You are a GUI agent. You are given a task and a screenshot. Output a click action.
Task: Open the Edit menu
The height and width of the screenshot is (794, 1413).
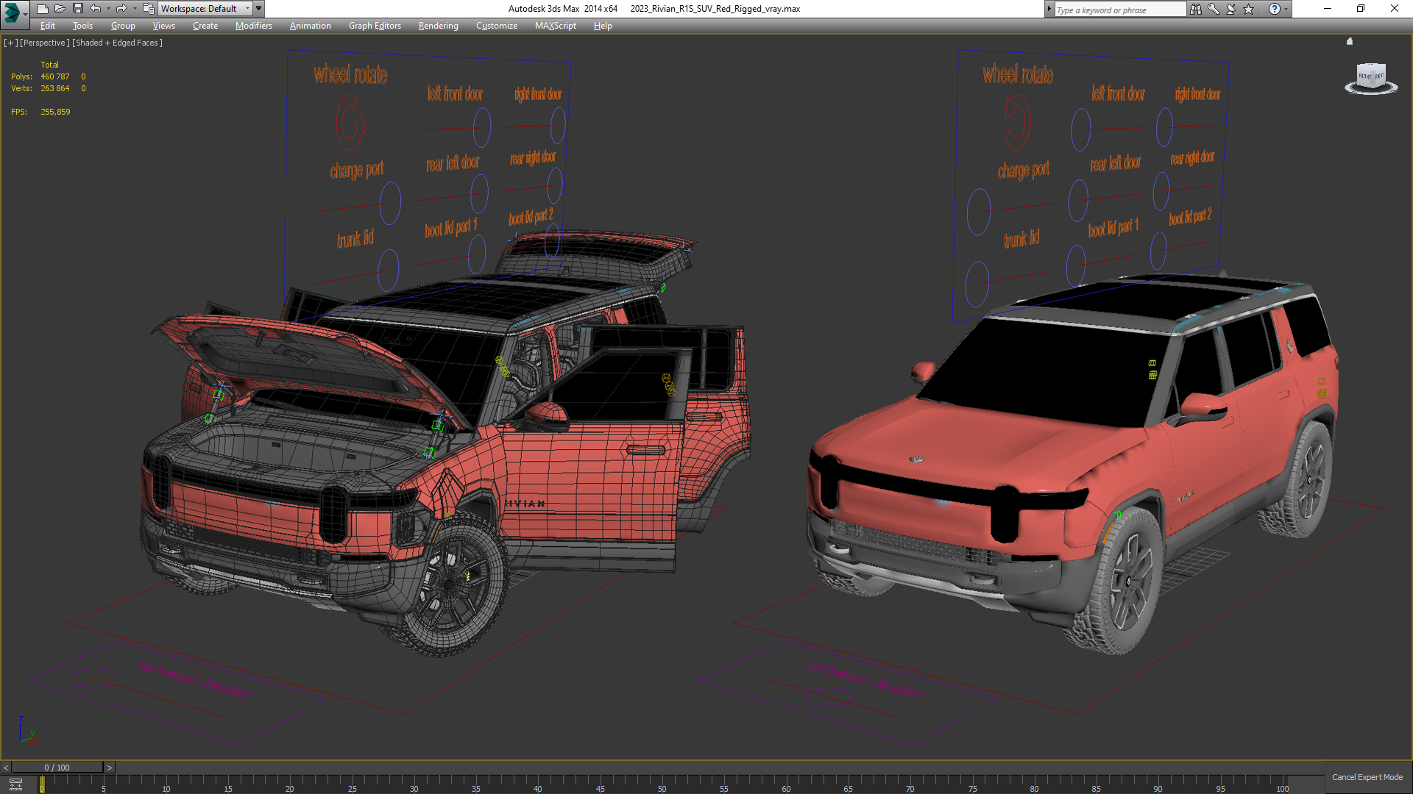(48, 26)
